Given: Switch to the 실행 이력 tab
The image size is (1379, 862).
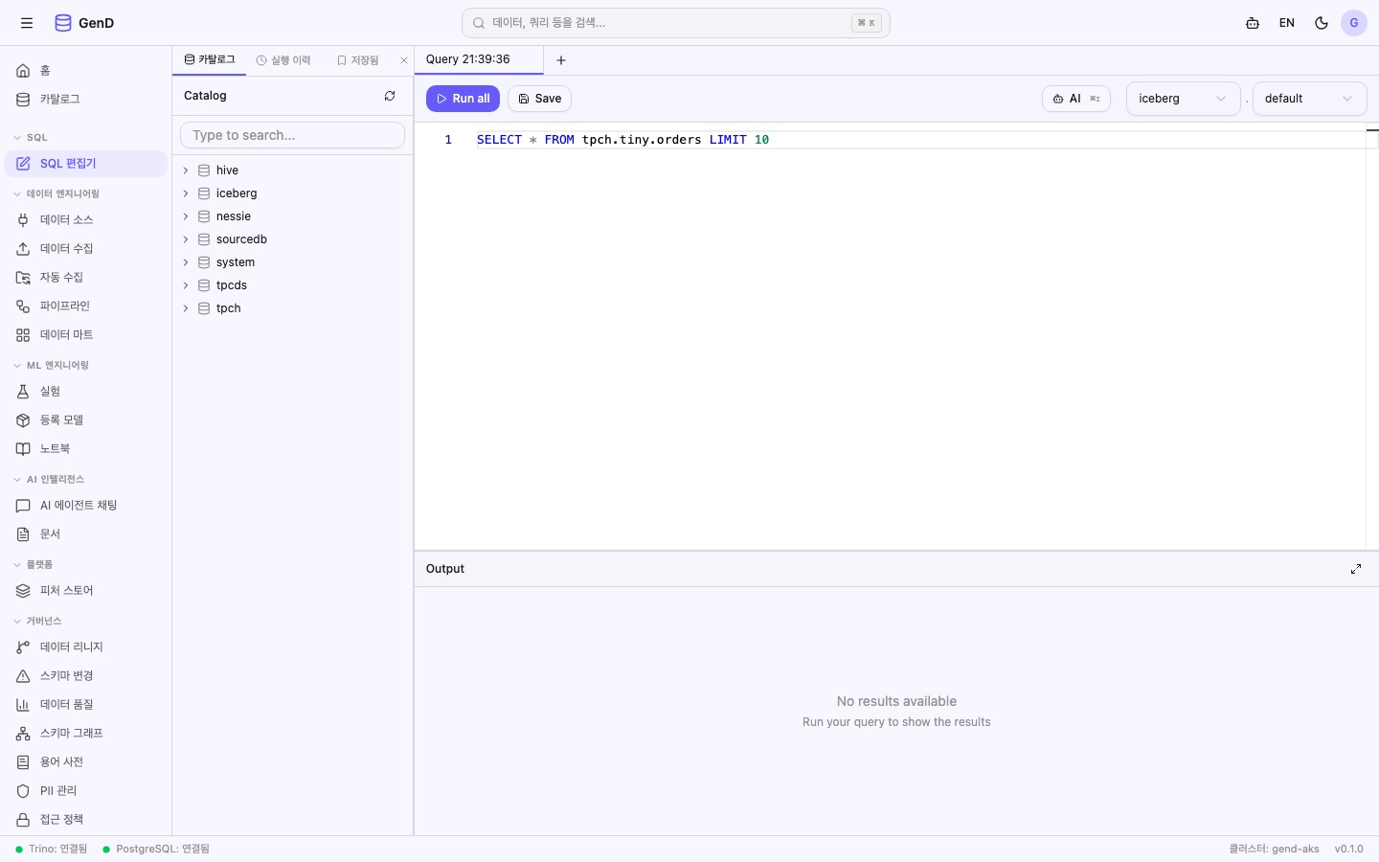Looking at the screenshot, I should click(x=283, y=60).
